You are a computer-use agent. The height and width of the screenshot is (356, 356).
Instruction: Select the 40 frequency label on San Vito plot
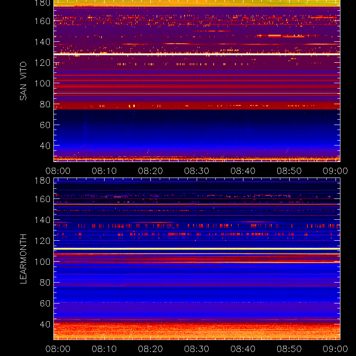point(45,146)
